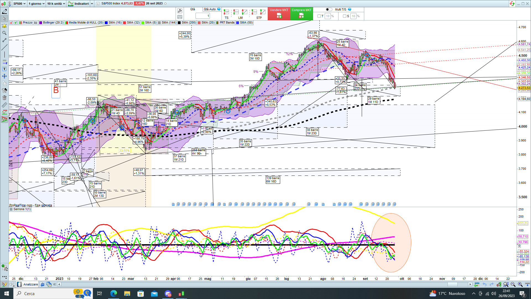The height and width of the screenshot is (299, 531).
Task: Toggle the Qtà Auto option
Action: tap(212, 9)
